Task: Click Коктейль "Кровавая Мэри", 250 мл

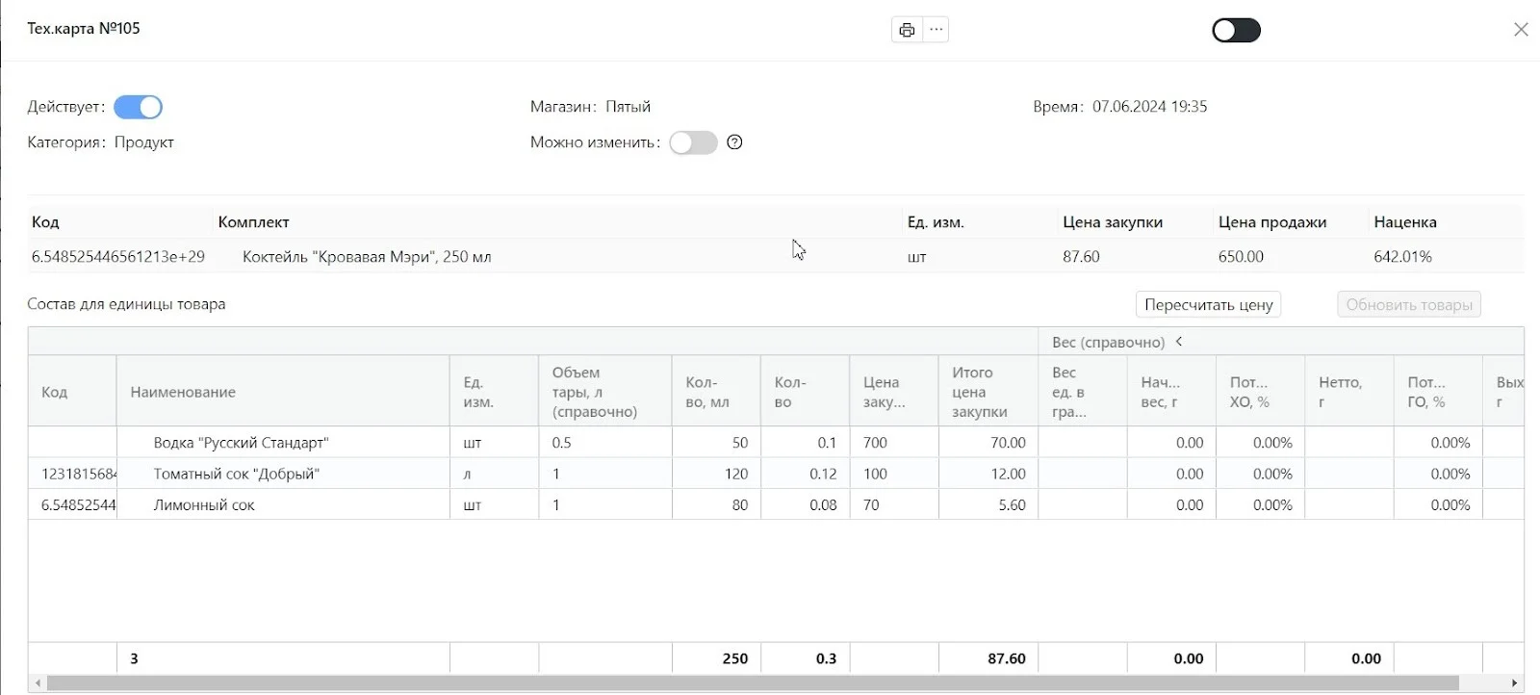Action: pyautogui.click(x=367, y=257)
